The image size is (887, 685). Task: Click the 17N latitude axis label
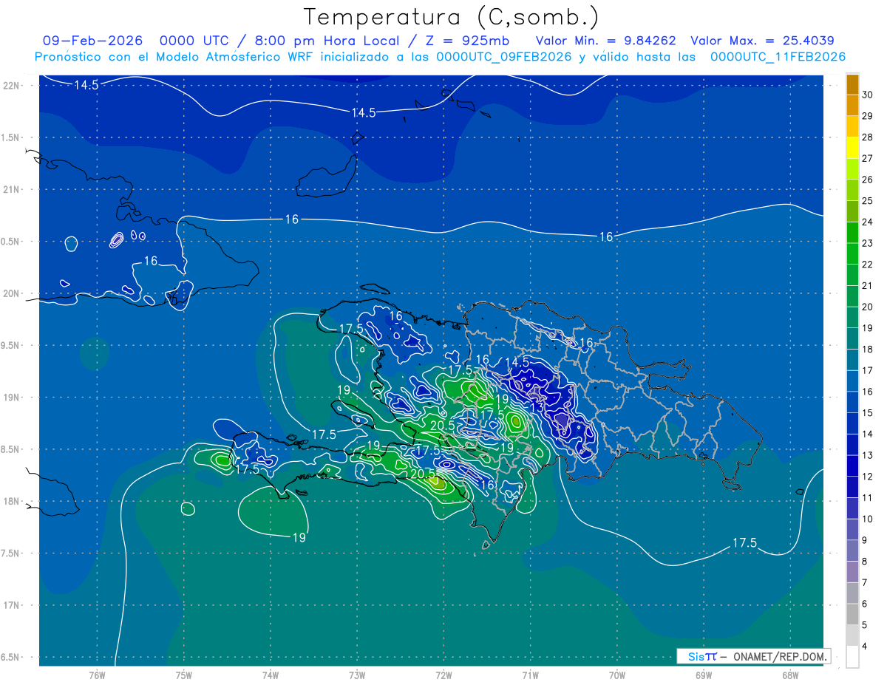pos(13,605)
